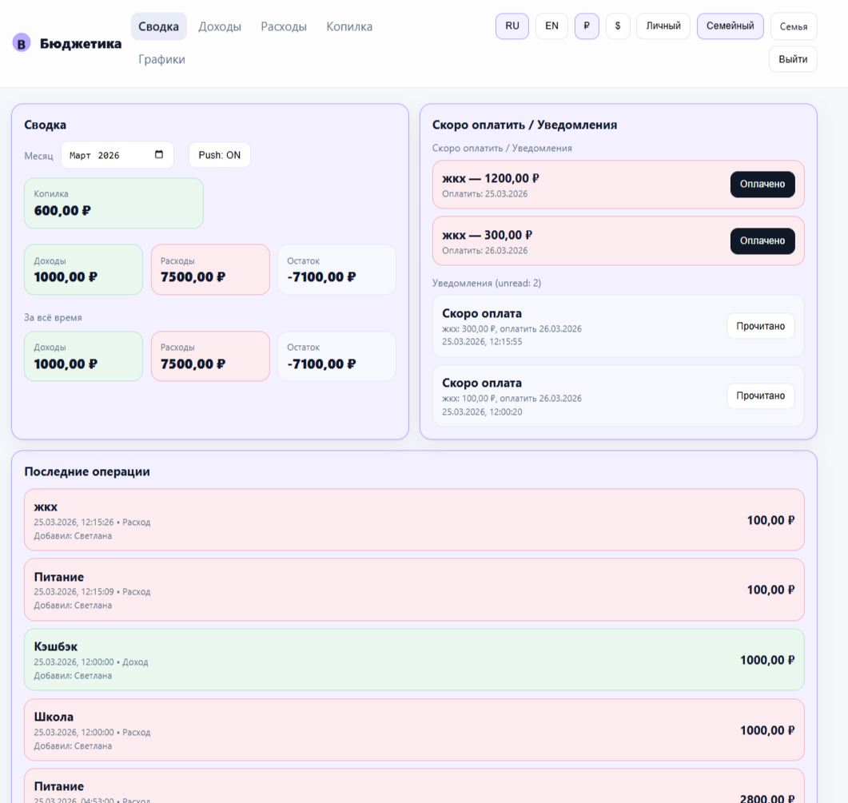The width and height of the screenshot is (848, 803).
Task: Click the жкх operation at 12:15:26
Action: point(414,520)
